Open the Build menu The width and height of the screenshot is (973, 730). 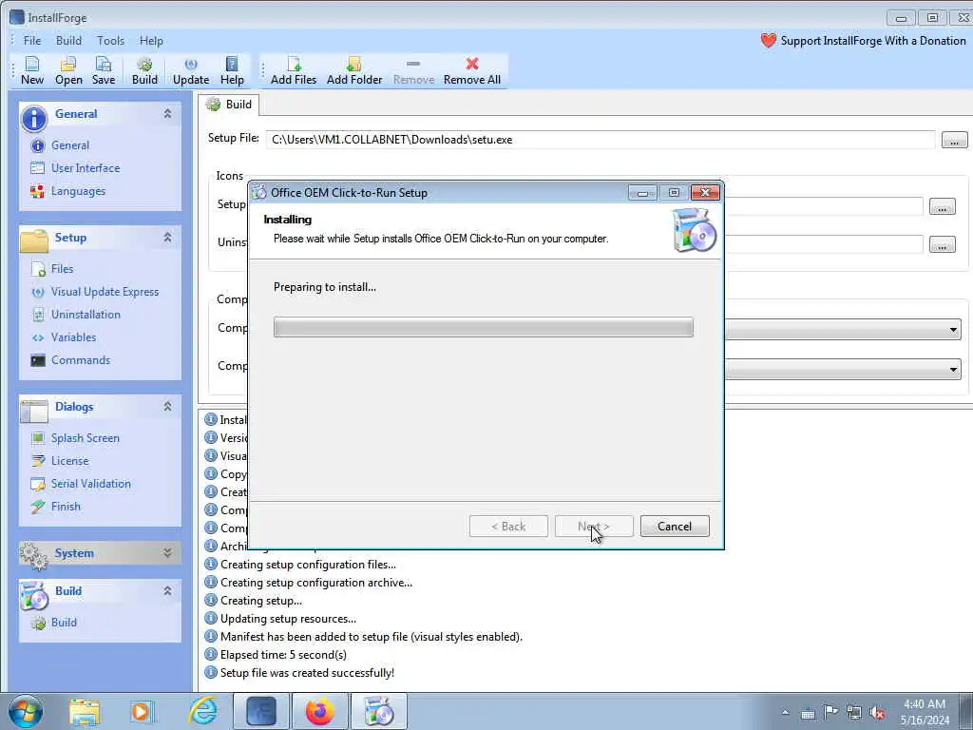tap(68, 40)
